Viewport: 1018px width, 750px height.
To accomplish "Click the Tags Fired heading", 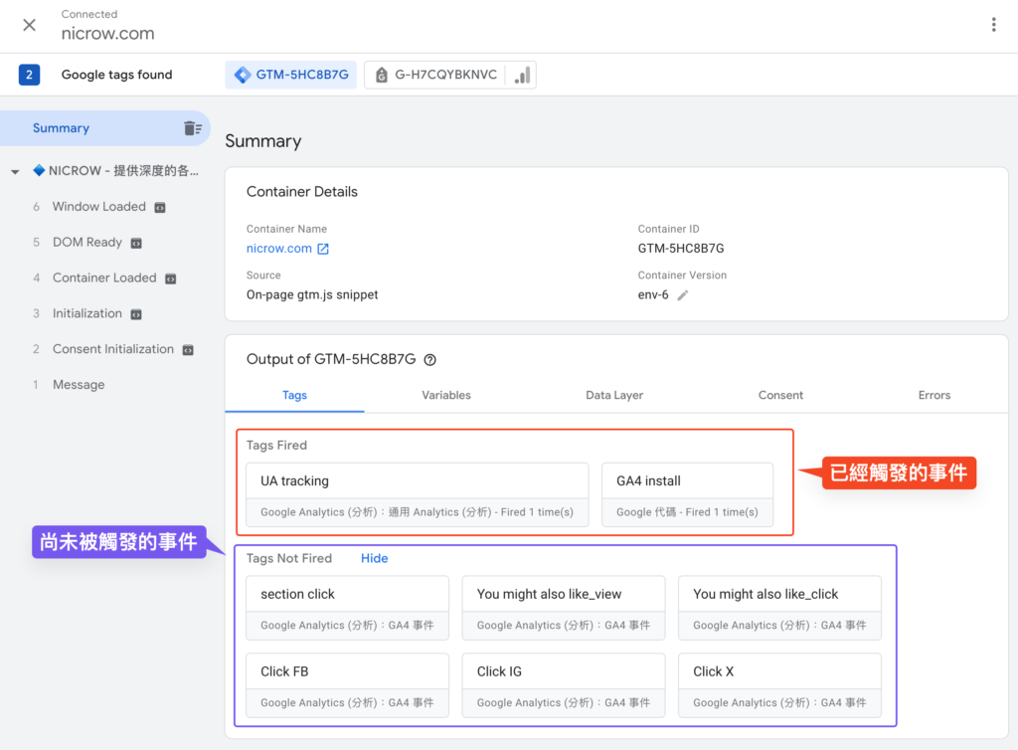I will click(276, 446).
